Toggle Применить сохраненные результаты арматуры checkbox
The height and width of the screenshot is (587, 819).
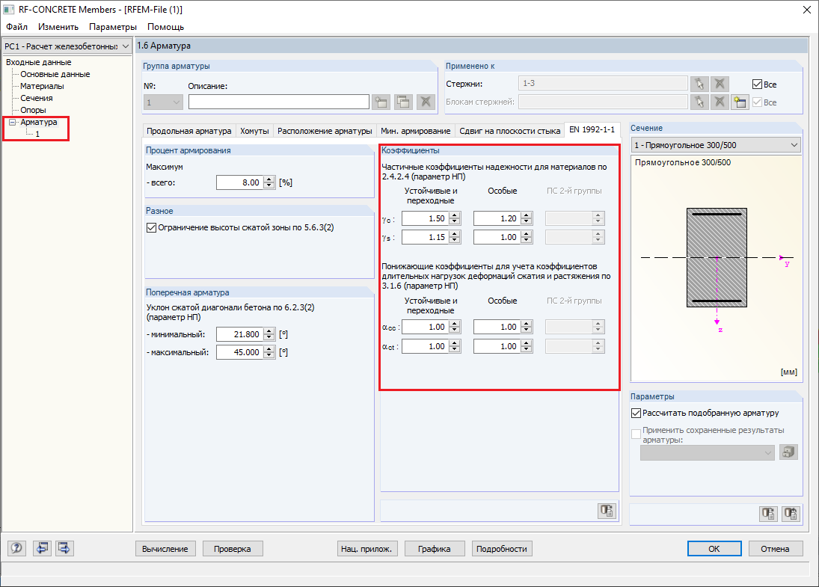(x=637, y=434)
